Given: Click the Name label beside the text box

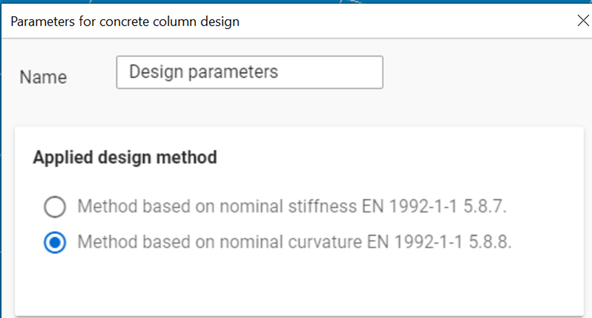Looking at the screenshot, I should [x=43, y=77].
